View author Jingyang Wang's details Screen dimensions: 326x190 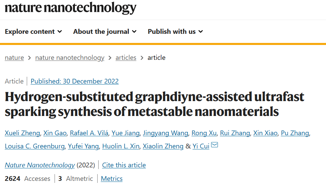pos(165,133)
